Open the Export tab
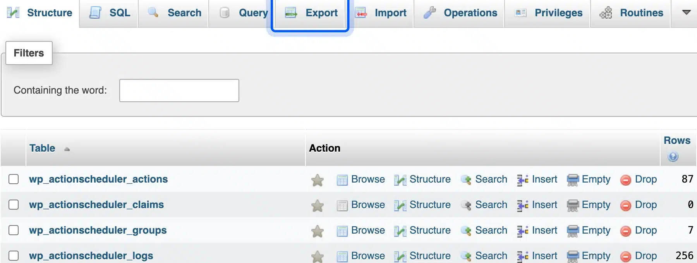This screenshot has height=263, width=697. coord(310,13)
